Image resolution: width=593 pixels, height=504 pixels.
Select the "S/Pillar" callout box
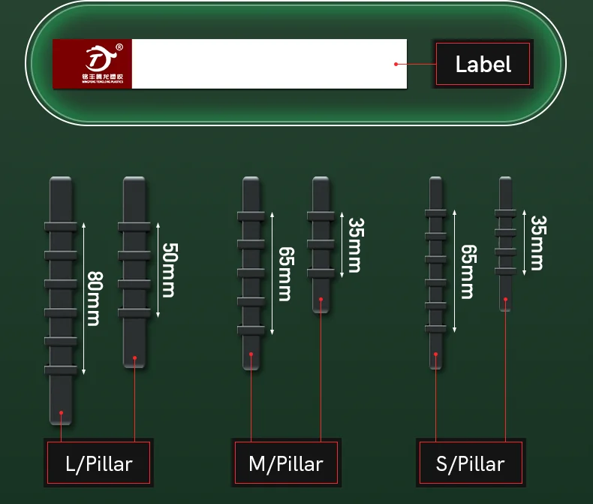[x=471, y=463]
